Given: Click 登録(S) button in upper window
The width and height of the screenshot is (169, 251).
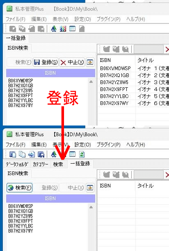Looking at the screenshot, I should click(46, 62).
